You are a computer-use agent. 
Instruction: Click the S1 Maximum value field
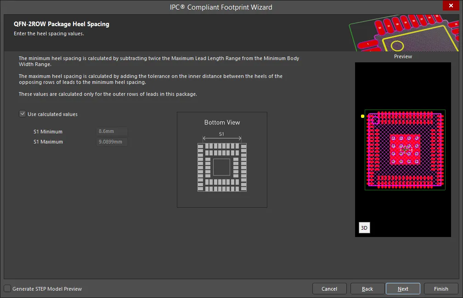[112, 142]
